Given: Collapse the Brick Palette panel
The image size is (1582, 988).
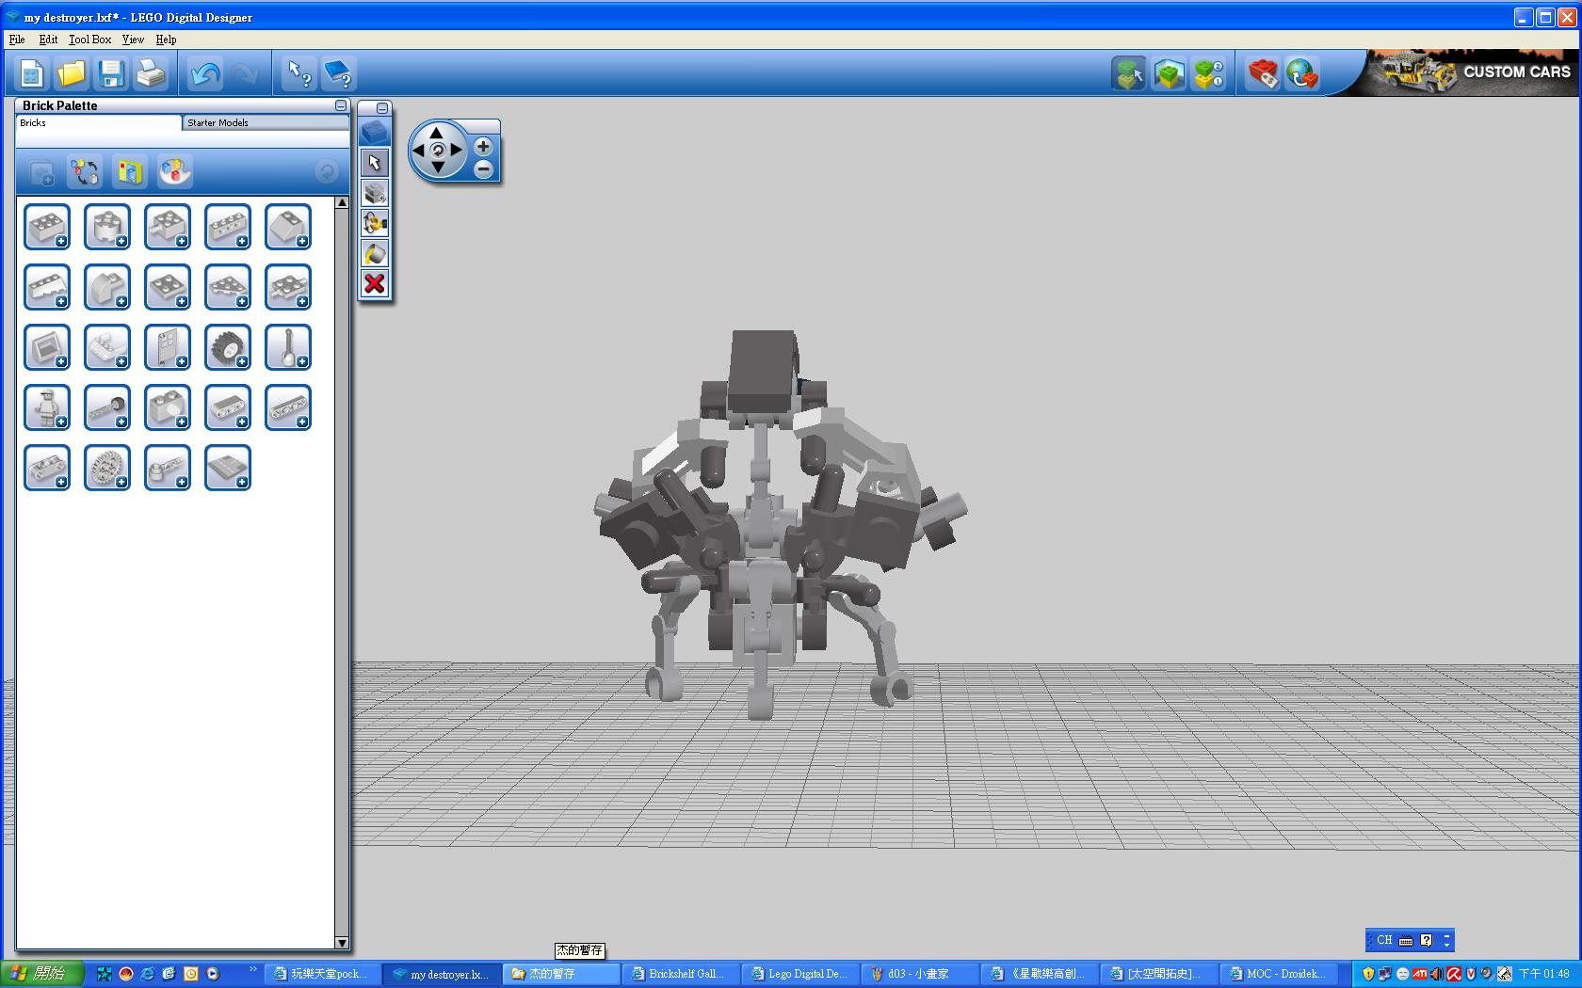Looking at the screenshot, I should tap(341, 105).
